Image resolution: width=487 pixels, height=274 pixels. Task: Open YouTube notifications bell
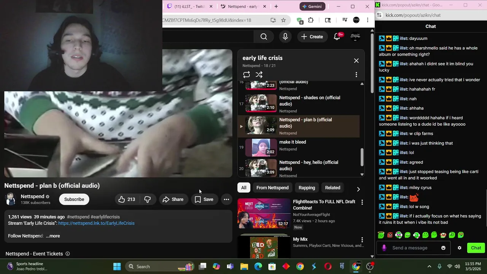(x=337, y=37)
